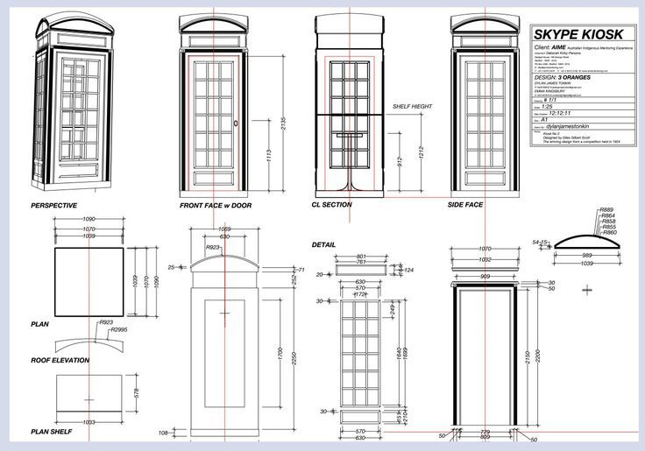Image resolution: width=645 pixels, height=451 pixels.
Task: Click the SIDE FACE label
Action: (465, 205)
